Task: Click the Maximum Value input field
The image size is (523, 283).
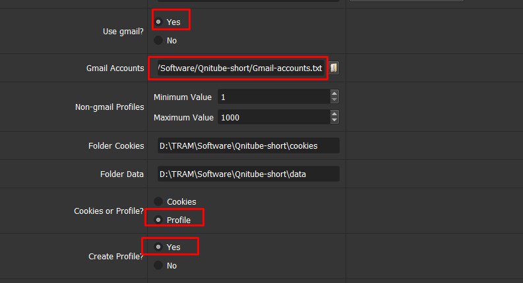Action: pos(274,117)
